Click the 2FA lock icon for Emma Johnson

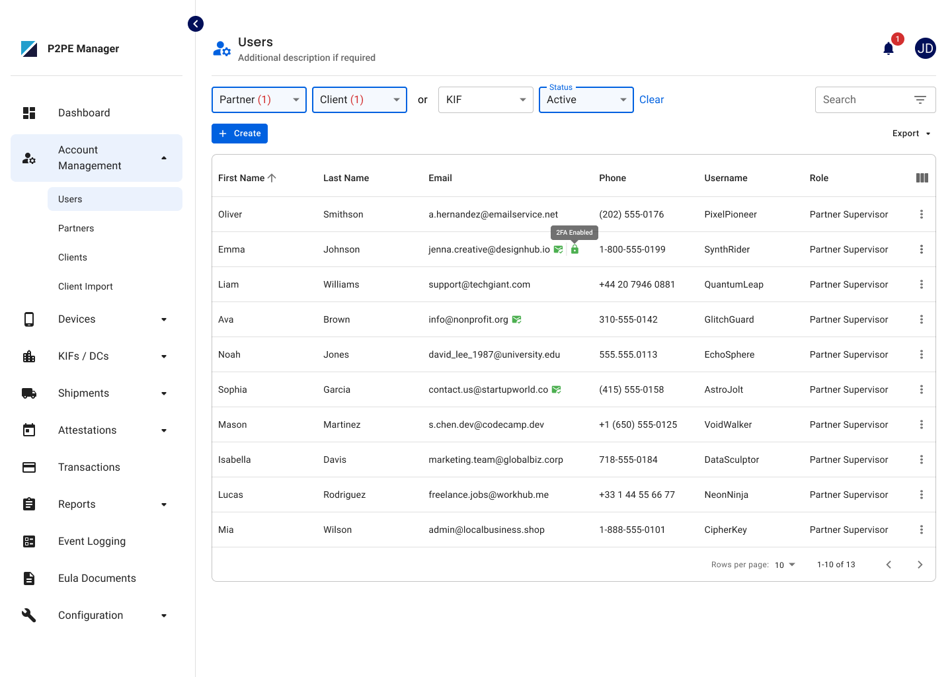[575, 249]
